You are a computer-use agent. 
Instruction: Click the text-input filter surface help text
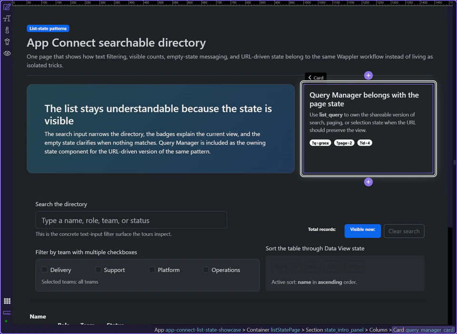click(103, 234)
